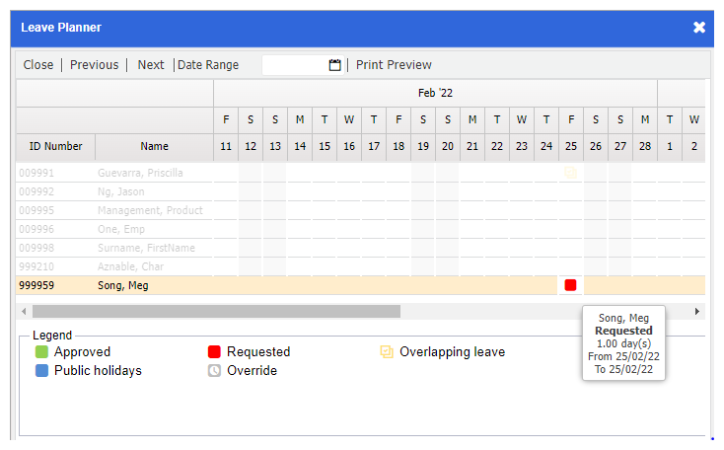
Task: Click Meg Song's red requested leave marker
Action: point(570,285)
